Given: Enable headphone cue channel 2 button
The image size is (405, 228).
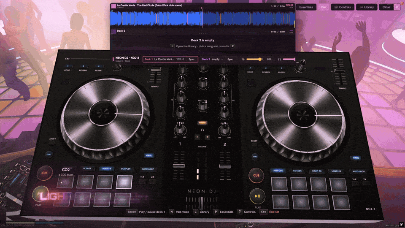Looking at the screenshot, I should [207, 137].
